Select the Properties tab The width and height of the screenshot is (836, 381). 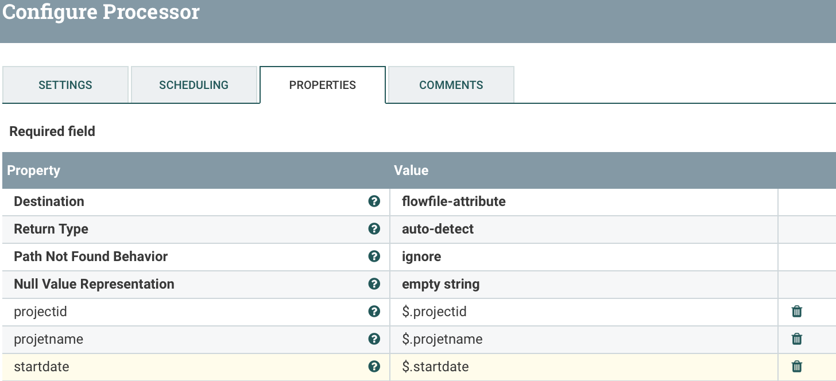[322, 84]
